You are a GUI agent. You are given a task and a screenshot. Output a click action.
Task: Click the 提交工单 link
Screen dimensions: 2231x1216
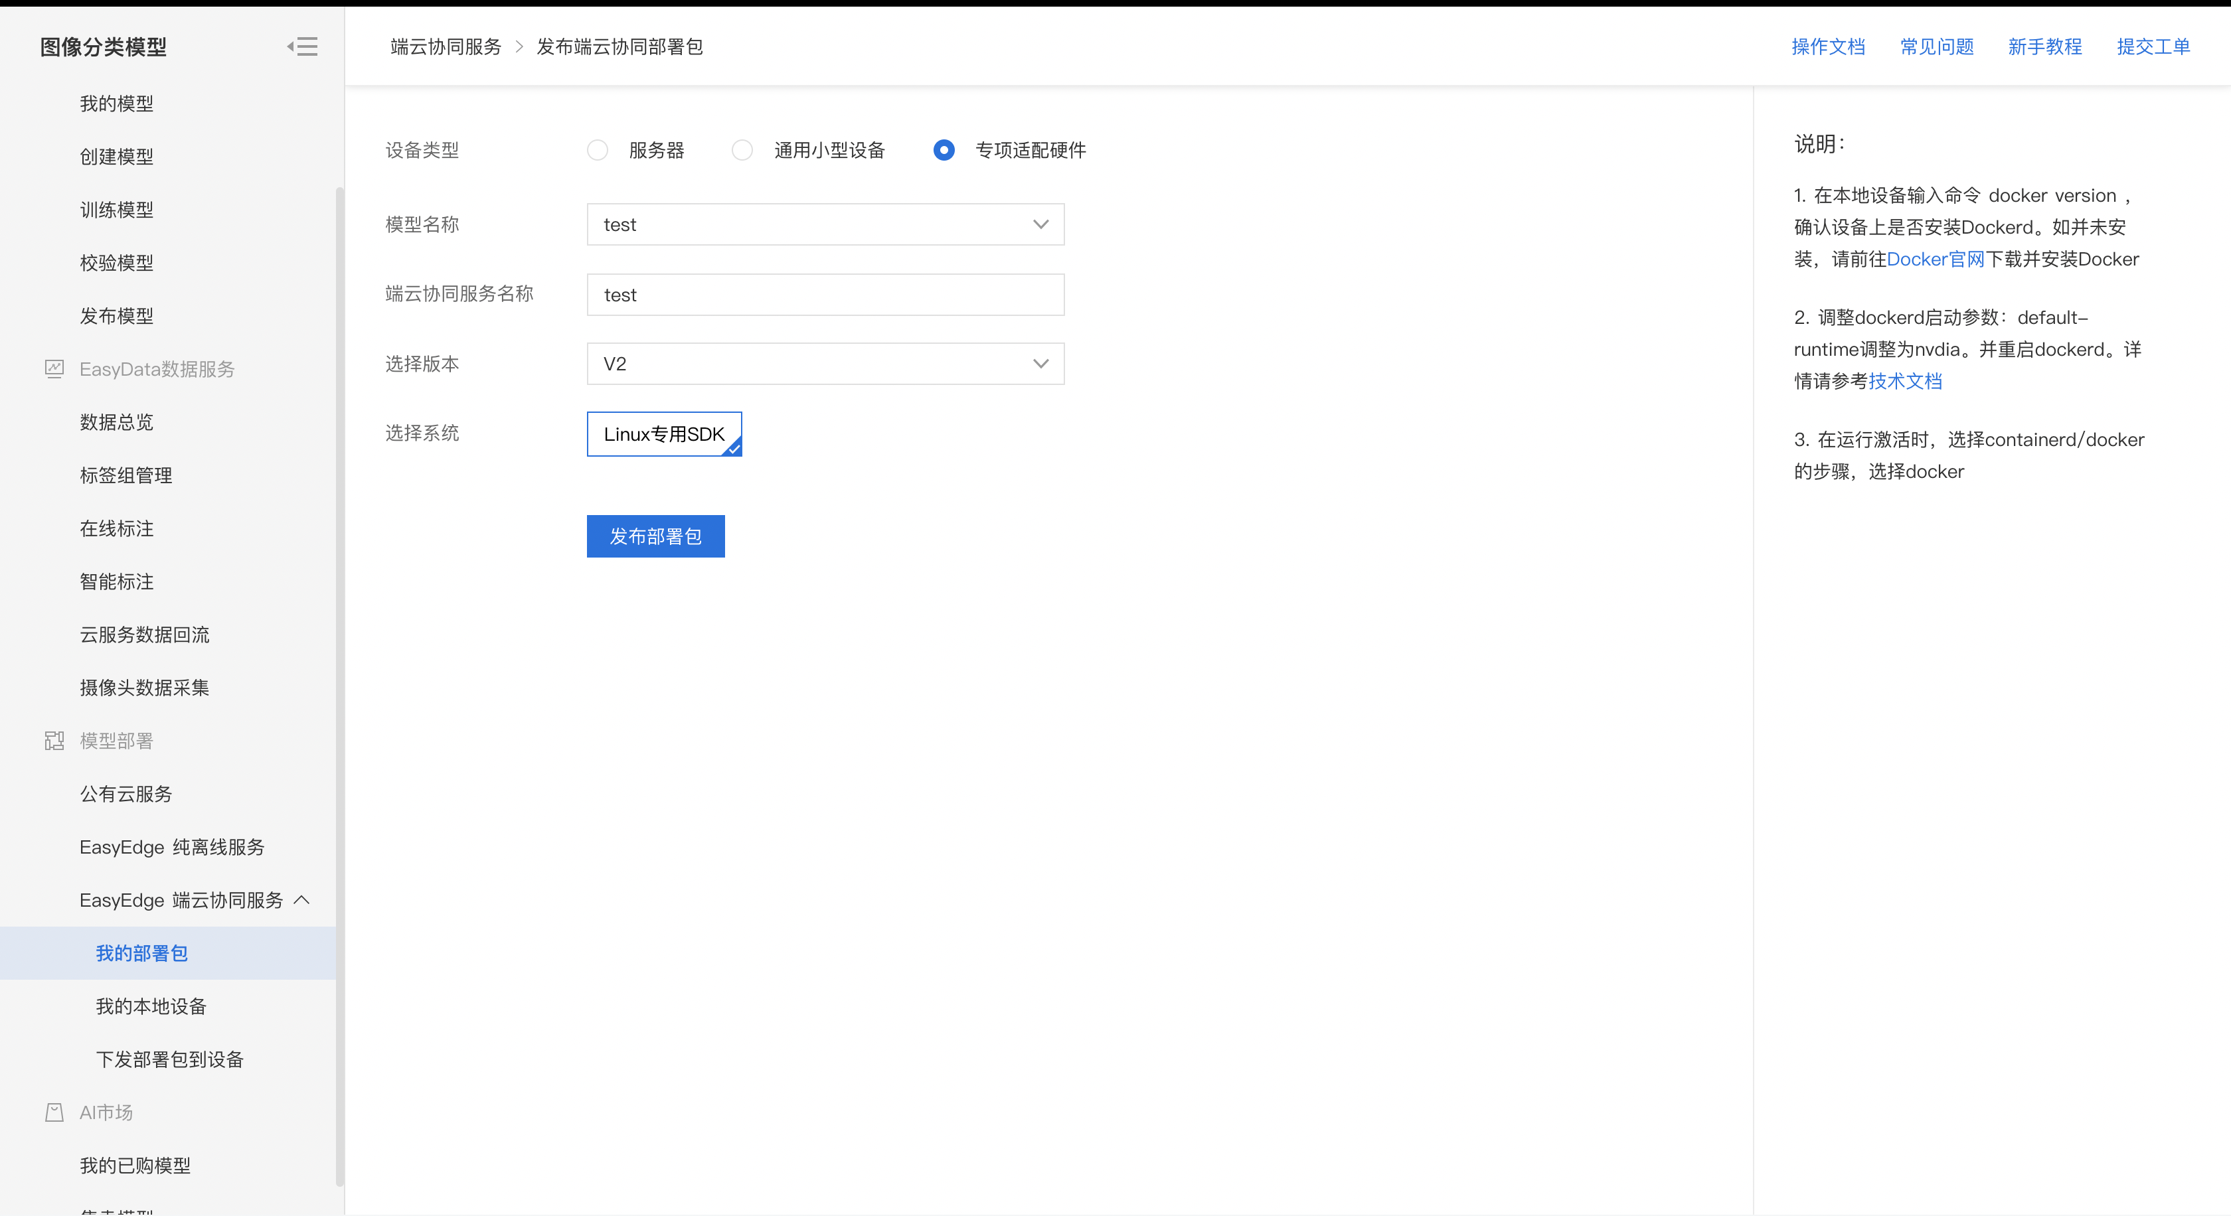pos(2154,46)
